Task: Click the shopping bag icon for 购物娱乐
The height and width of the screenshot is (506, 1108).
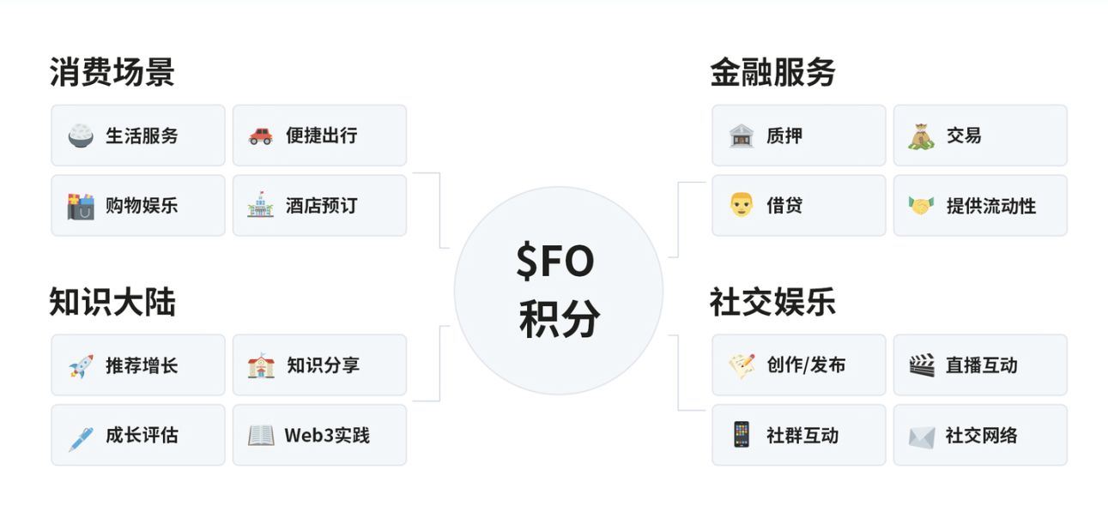Action: point(81,206)
